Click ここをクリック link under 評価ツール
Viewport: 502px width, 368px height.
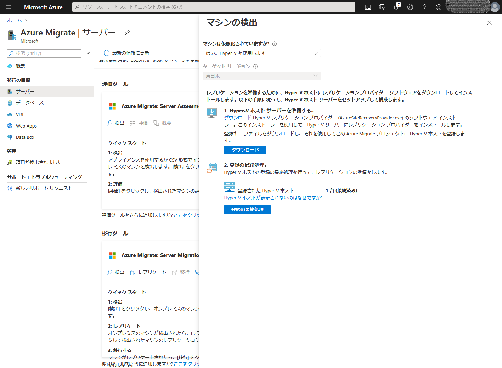coord(186,215)
